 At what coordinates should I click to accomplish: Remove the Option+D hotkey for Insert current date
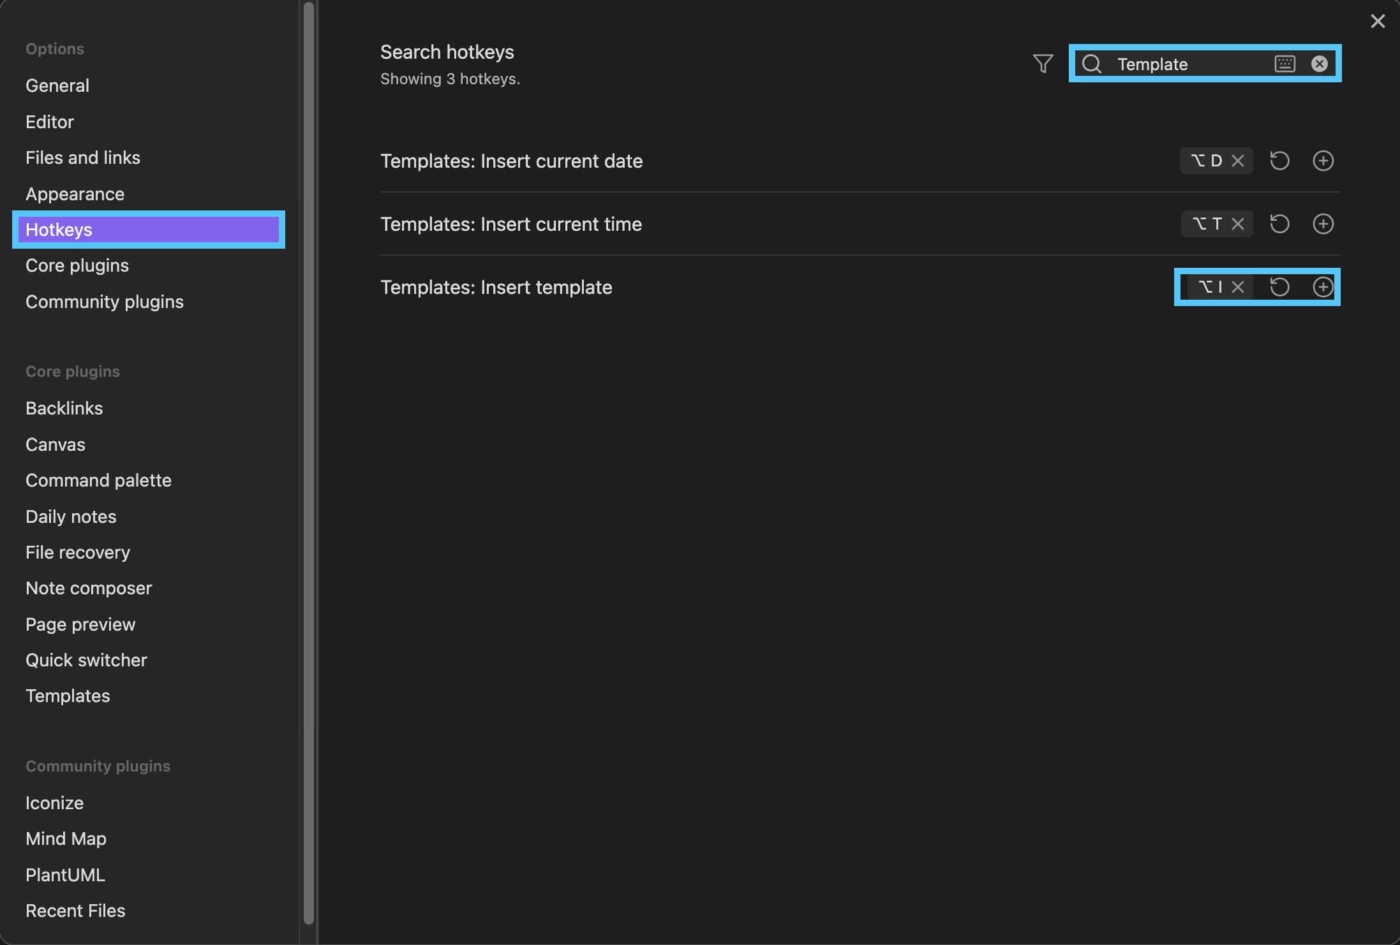(1238, 161)
